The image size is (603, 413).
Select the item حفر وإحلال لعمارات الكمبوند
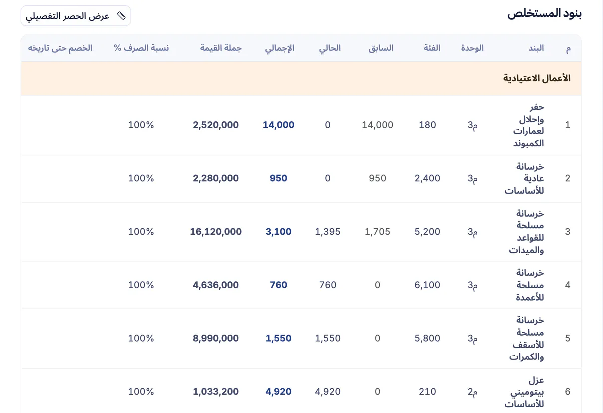(x=529, y=125)
